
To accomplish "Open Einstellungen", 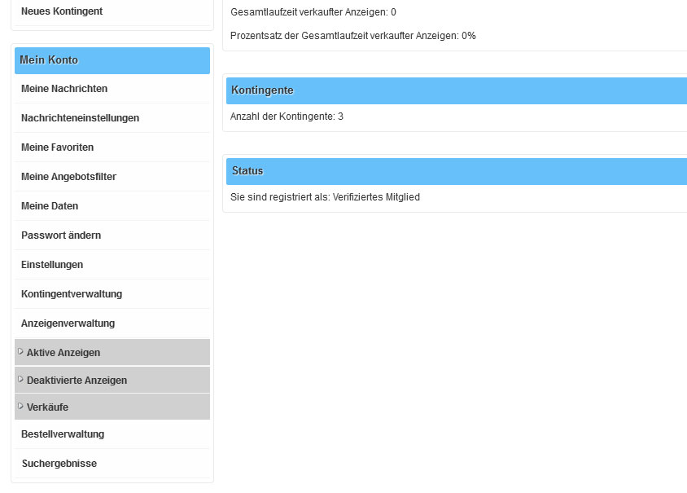I will 112,265.
